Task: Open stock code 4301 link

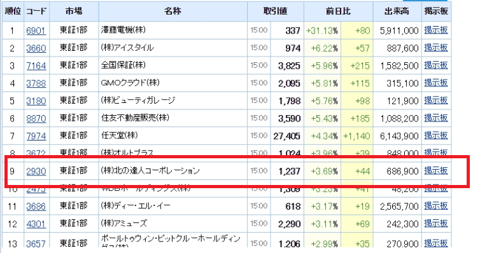Action: pyautogui.click(x=36, y=224)
